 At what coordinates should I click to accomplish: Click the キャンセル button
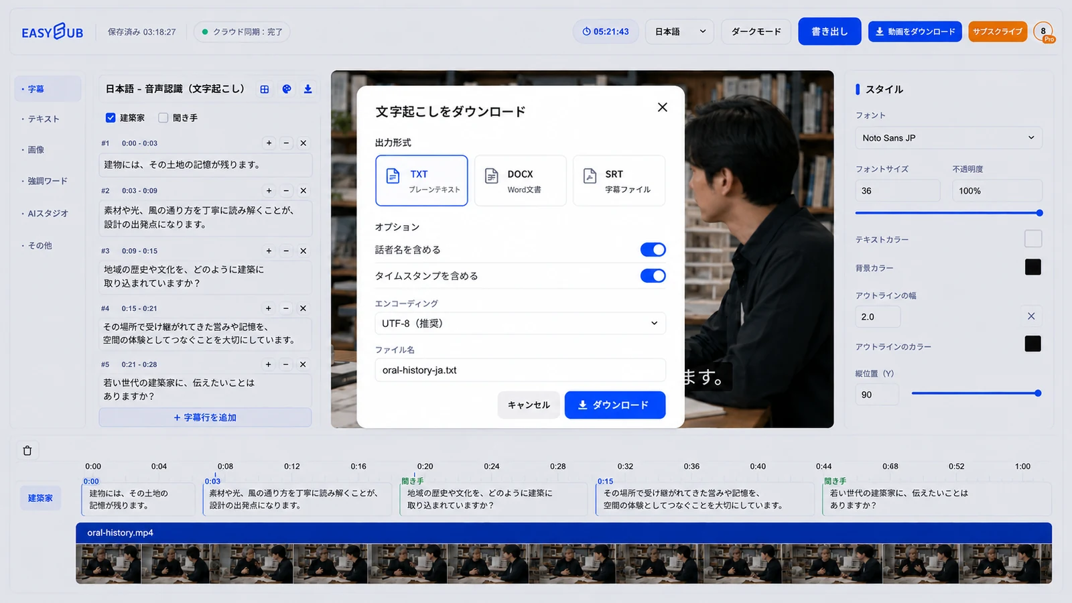tap(529, 405)
